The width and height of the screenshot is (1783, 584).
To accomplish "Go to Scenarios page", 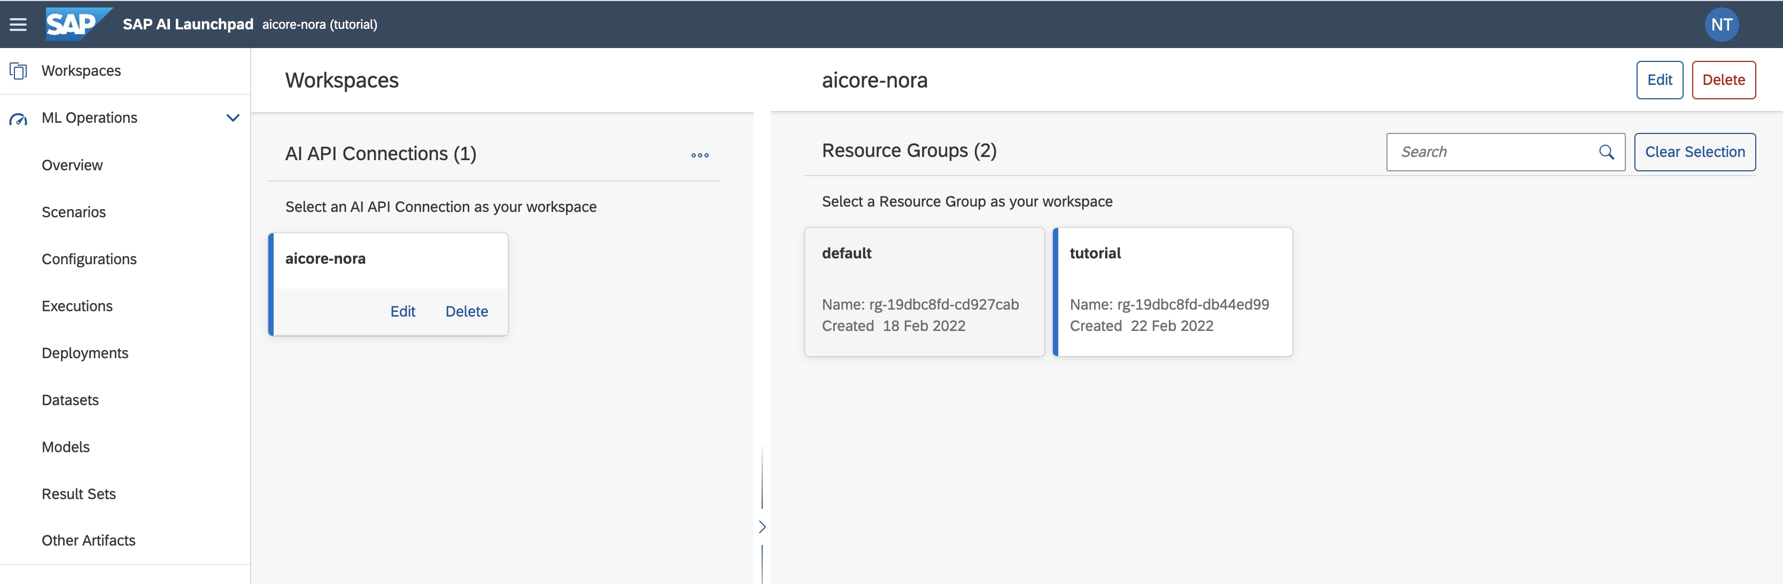I will tap(73, 212).
